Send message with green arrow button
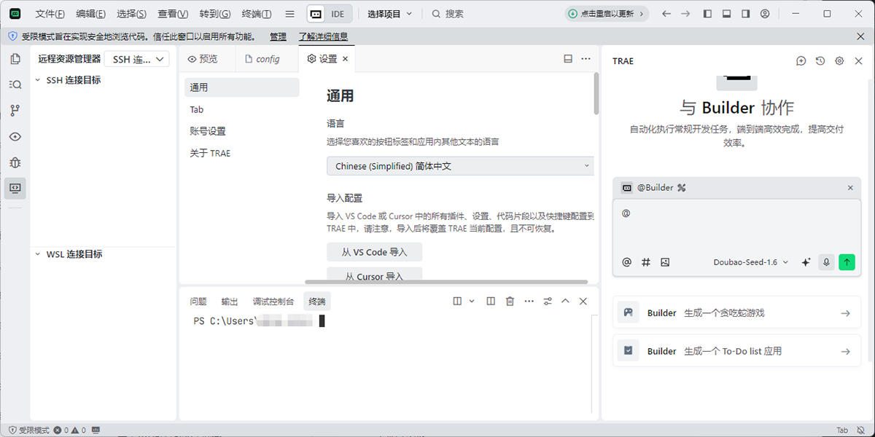This screenshot has height=437, width=875. pos(847,262)
